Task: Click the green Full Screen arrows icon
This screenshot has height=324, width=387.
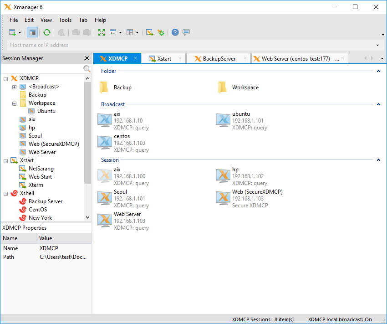Action: point(101,32)
